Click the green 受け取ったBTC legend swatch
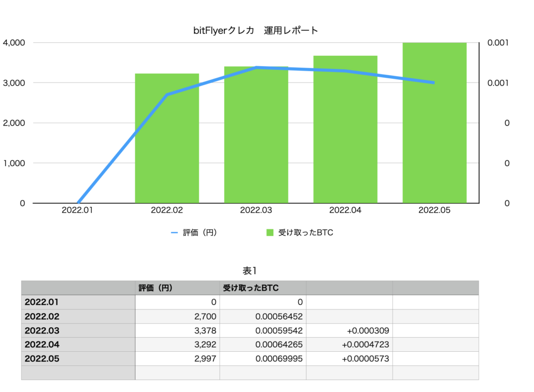The height and width of the screenshot is (392, 534). (x=270, y=232)
